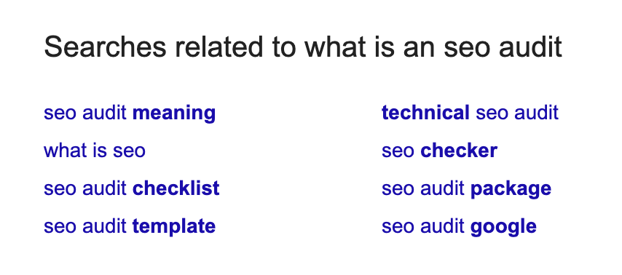622x275 pixels.
Task: Visit the "seo audit google" related search
Action: point(459,227)
